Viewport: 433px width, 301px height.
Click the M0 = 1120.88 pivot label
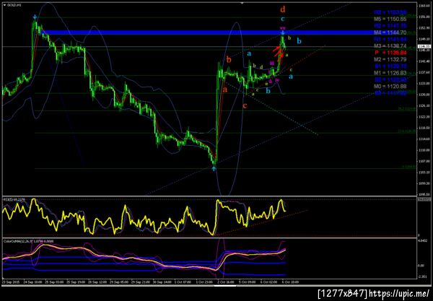390,86
